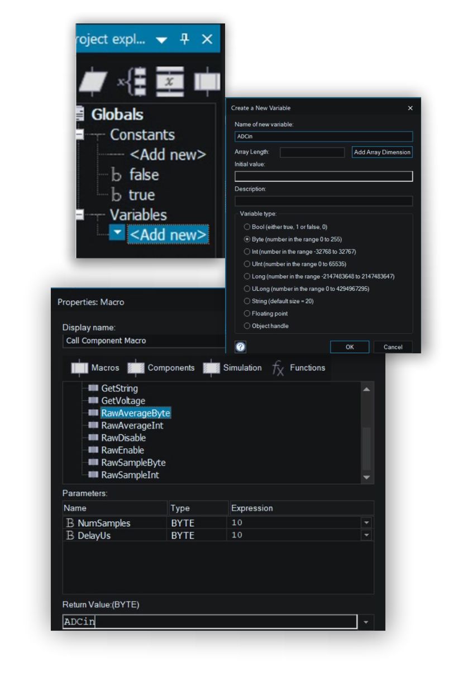Click the Add Array Dimension button
Screen dimensions: 458x686
pyautogui.click(x=382, y=152)
